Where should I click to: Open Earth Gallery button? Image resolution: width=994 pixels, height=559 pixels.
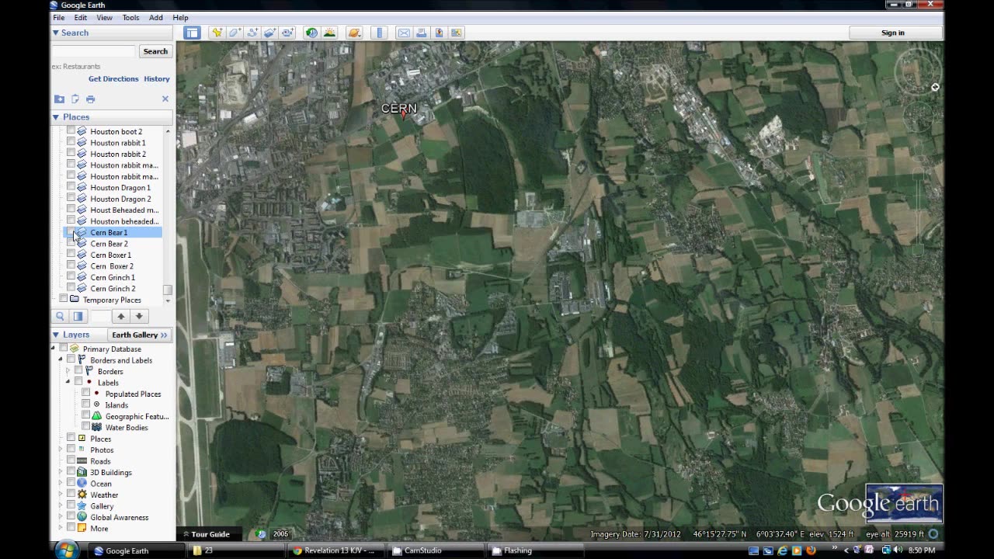[x=140, y=335]
